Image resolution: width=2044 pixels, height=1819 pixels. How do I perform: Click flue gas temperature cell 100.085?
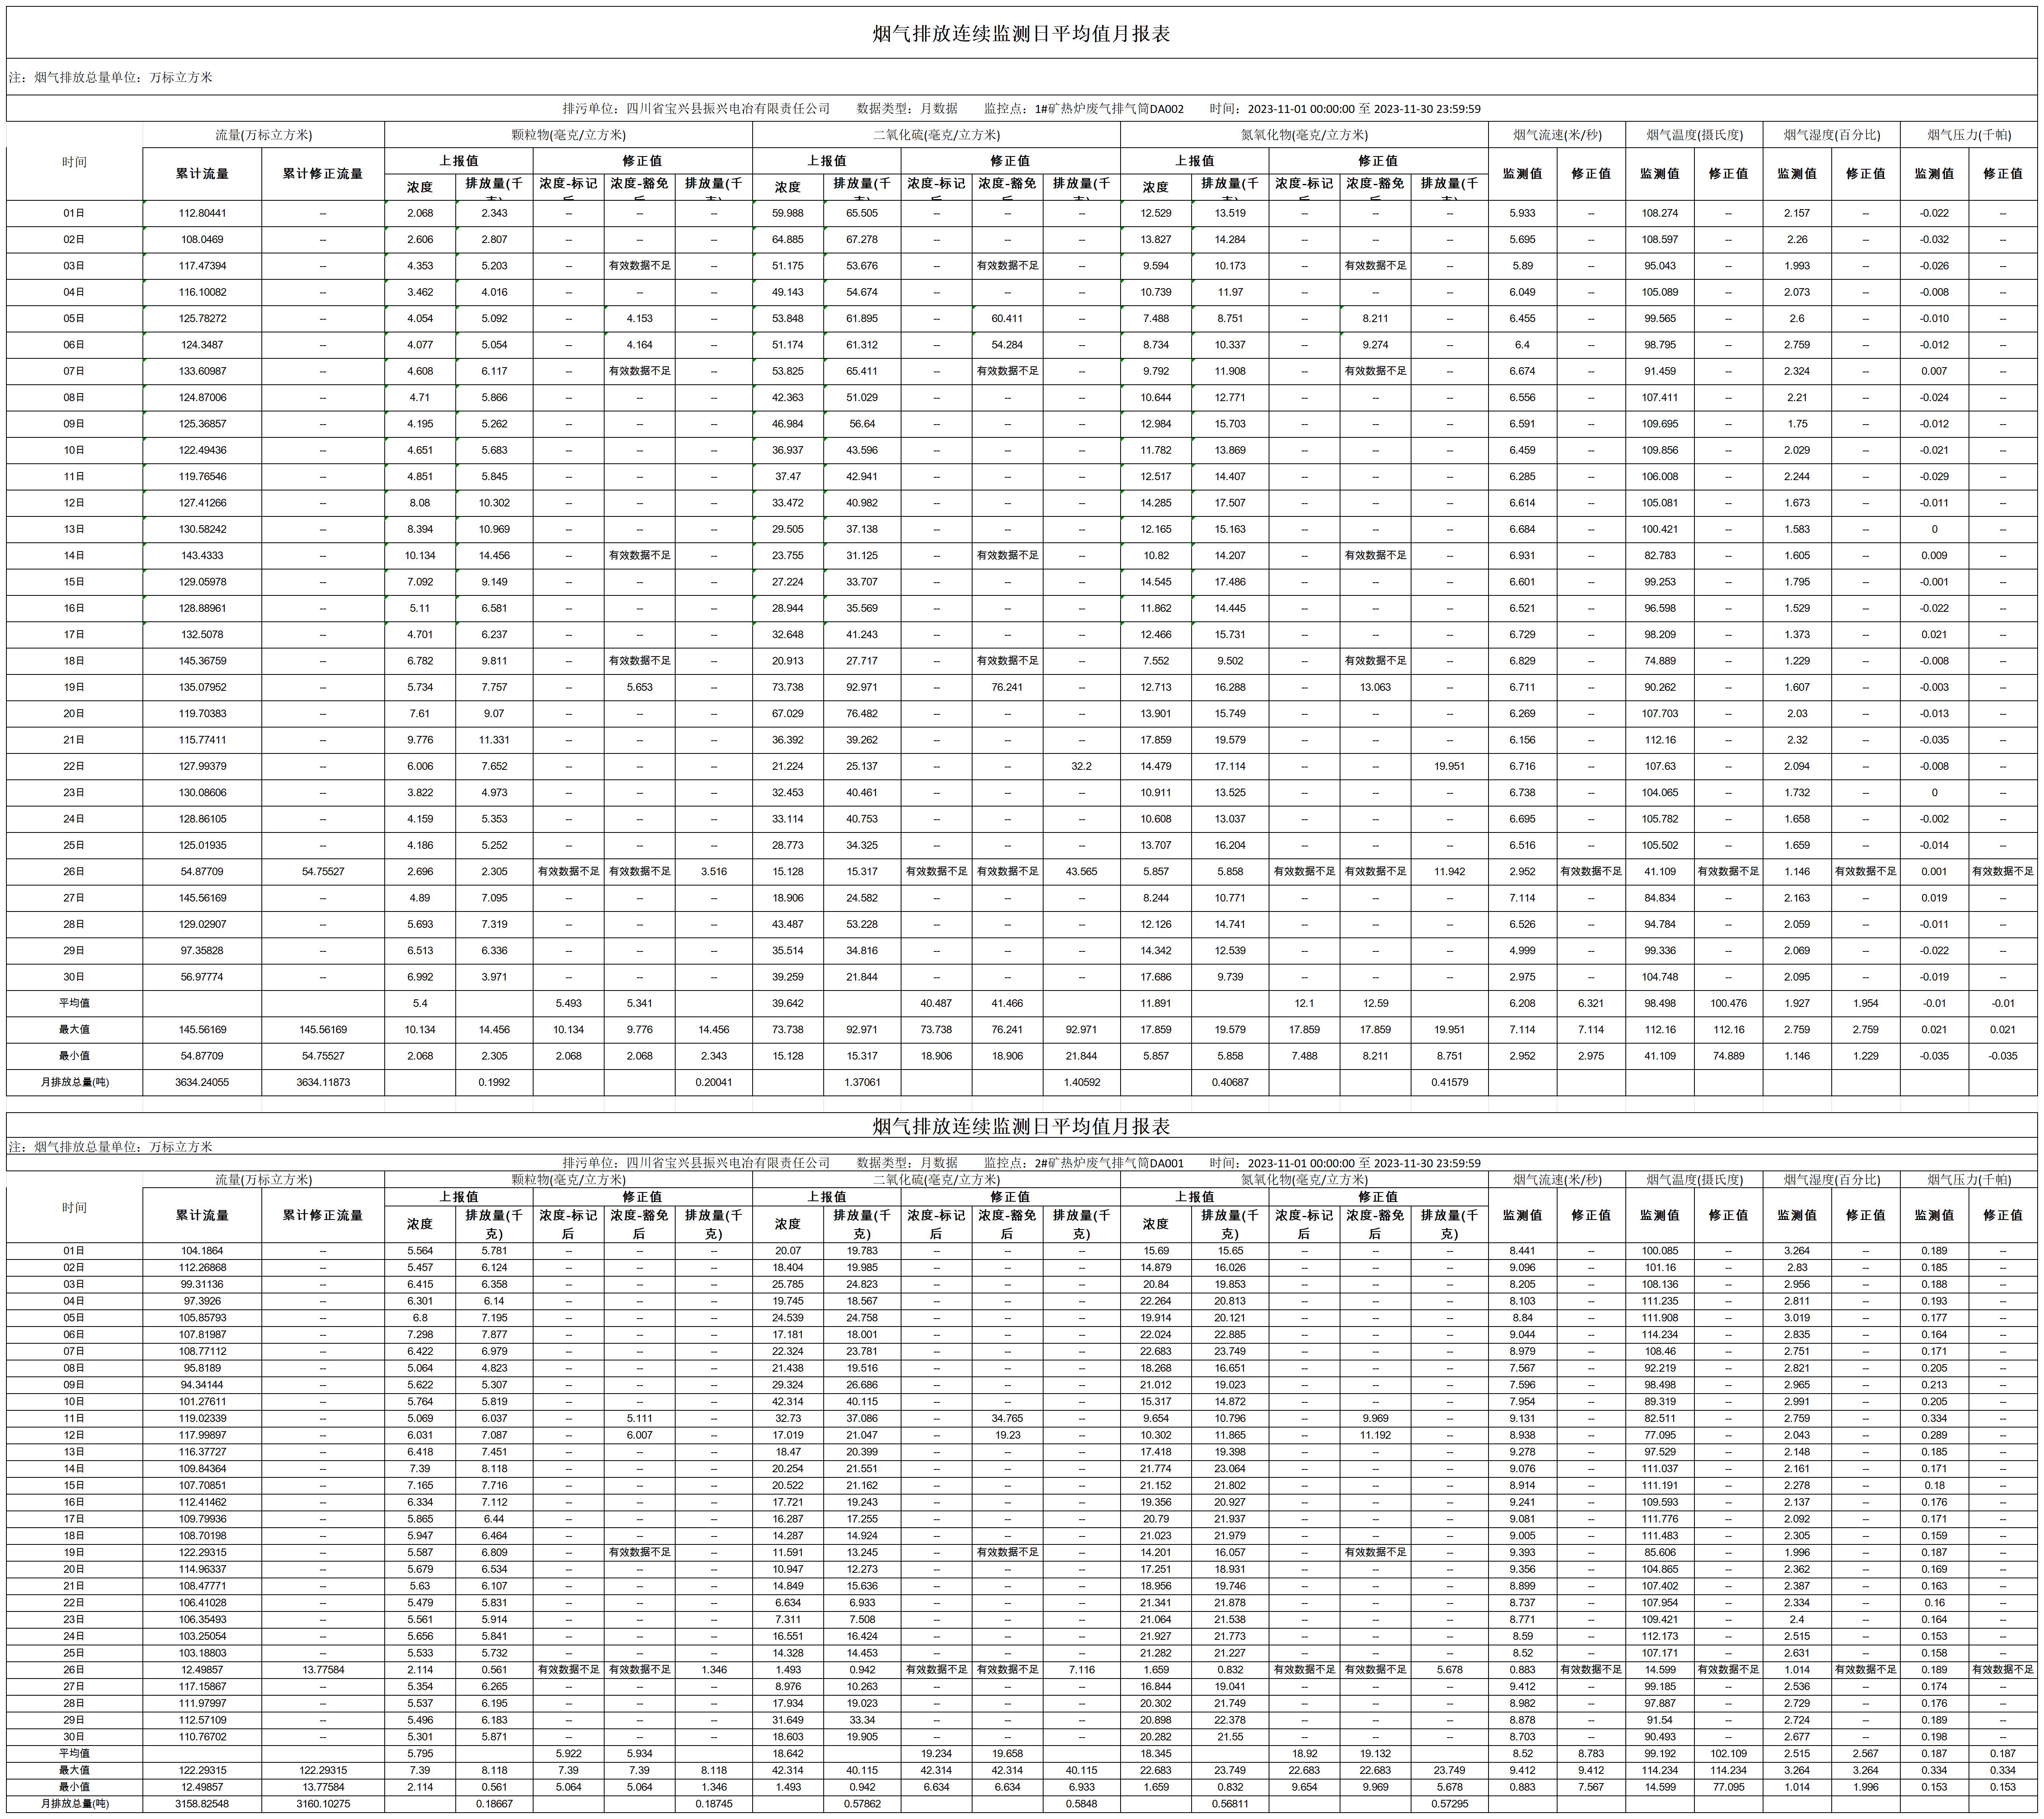1660,1251
